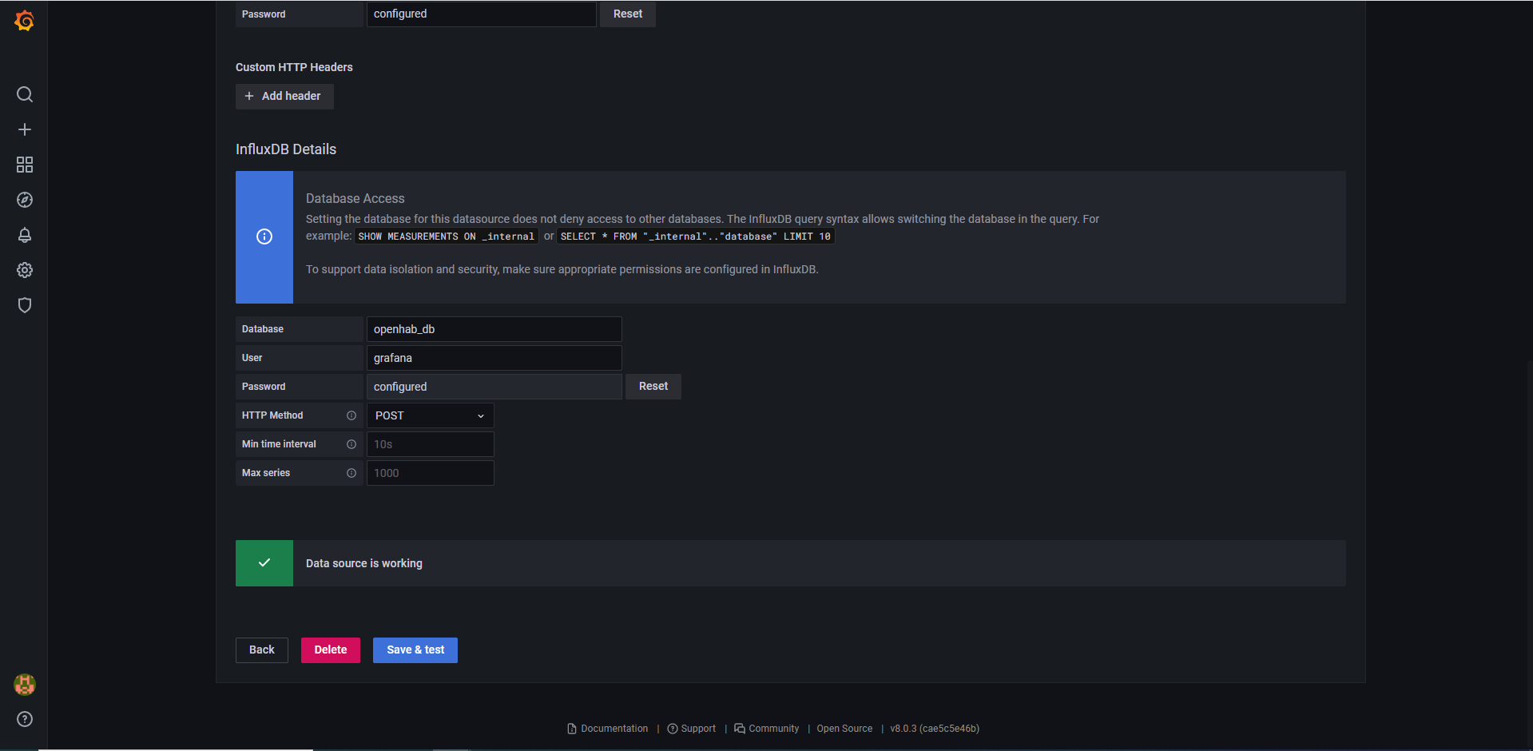Click the 'Data source is working' message
The image size is (1533, 751).
click(364, 563)
